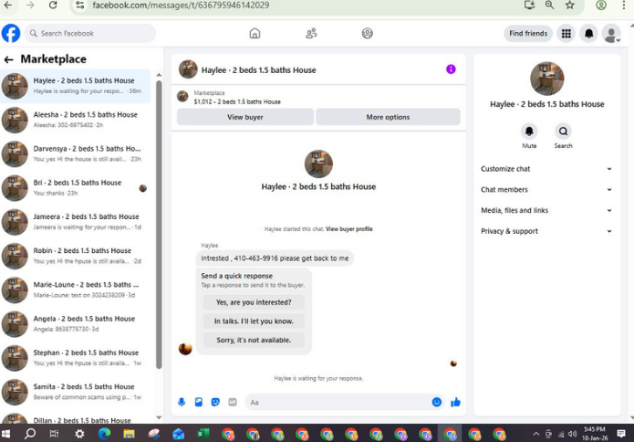Send a thumbs-up like
Screen dimensions: 634x442
tap(456, 402)
